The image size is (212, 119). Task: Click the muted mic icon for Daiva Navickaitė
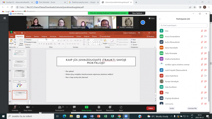point(202,48)
